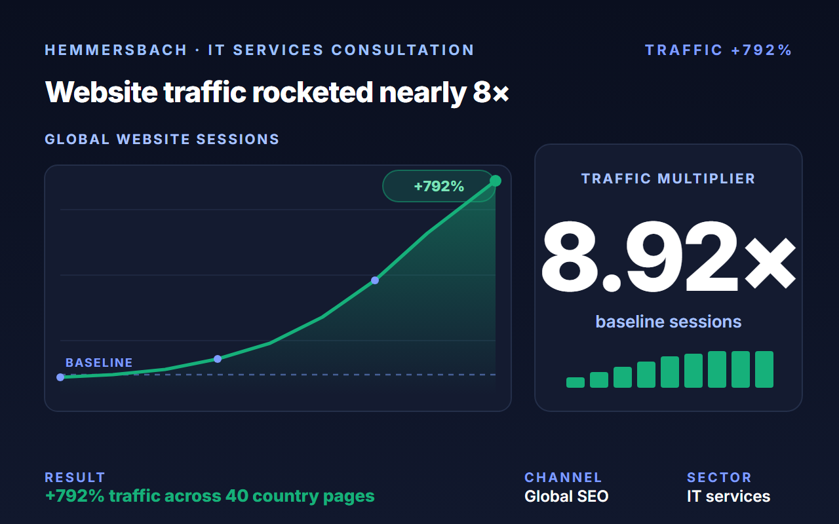
Task: Click the lower purple data point near BASELINE
Action: click(x=218, y=359)
